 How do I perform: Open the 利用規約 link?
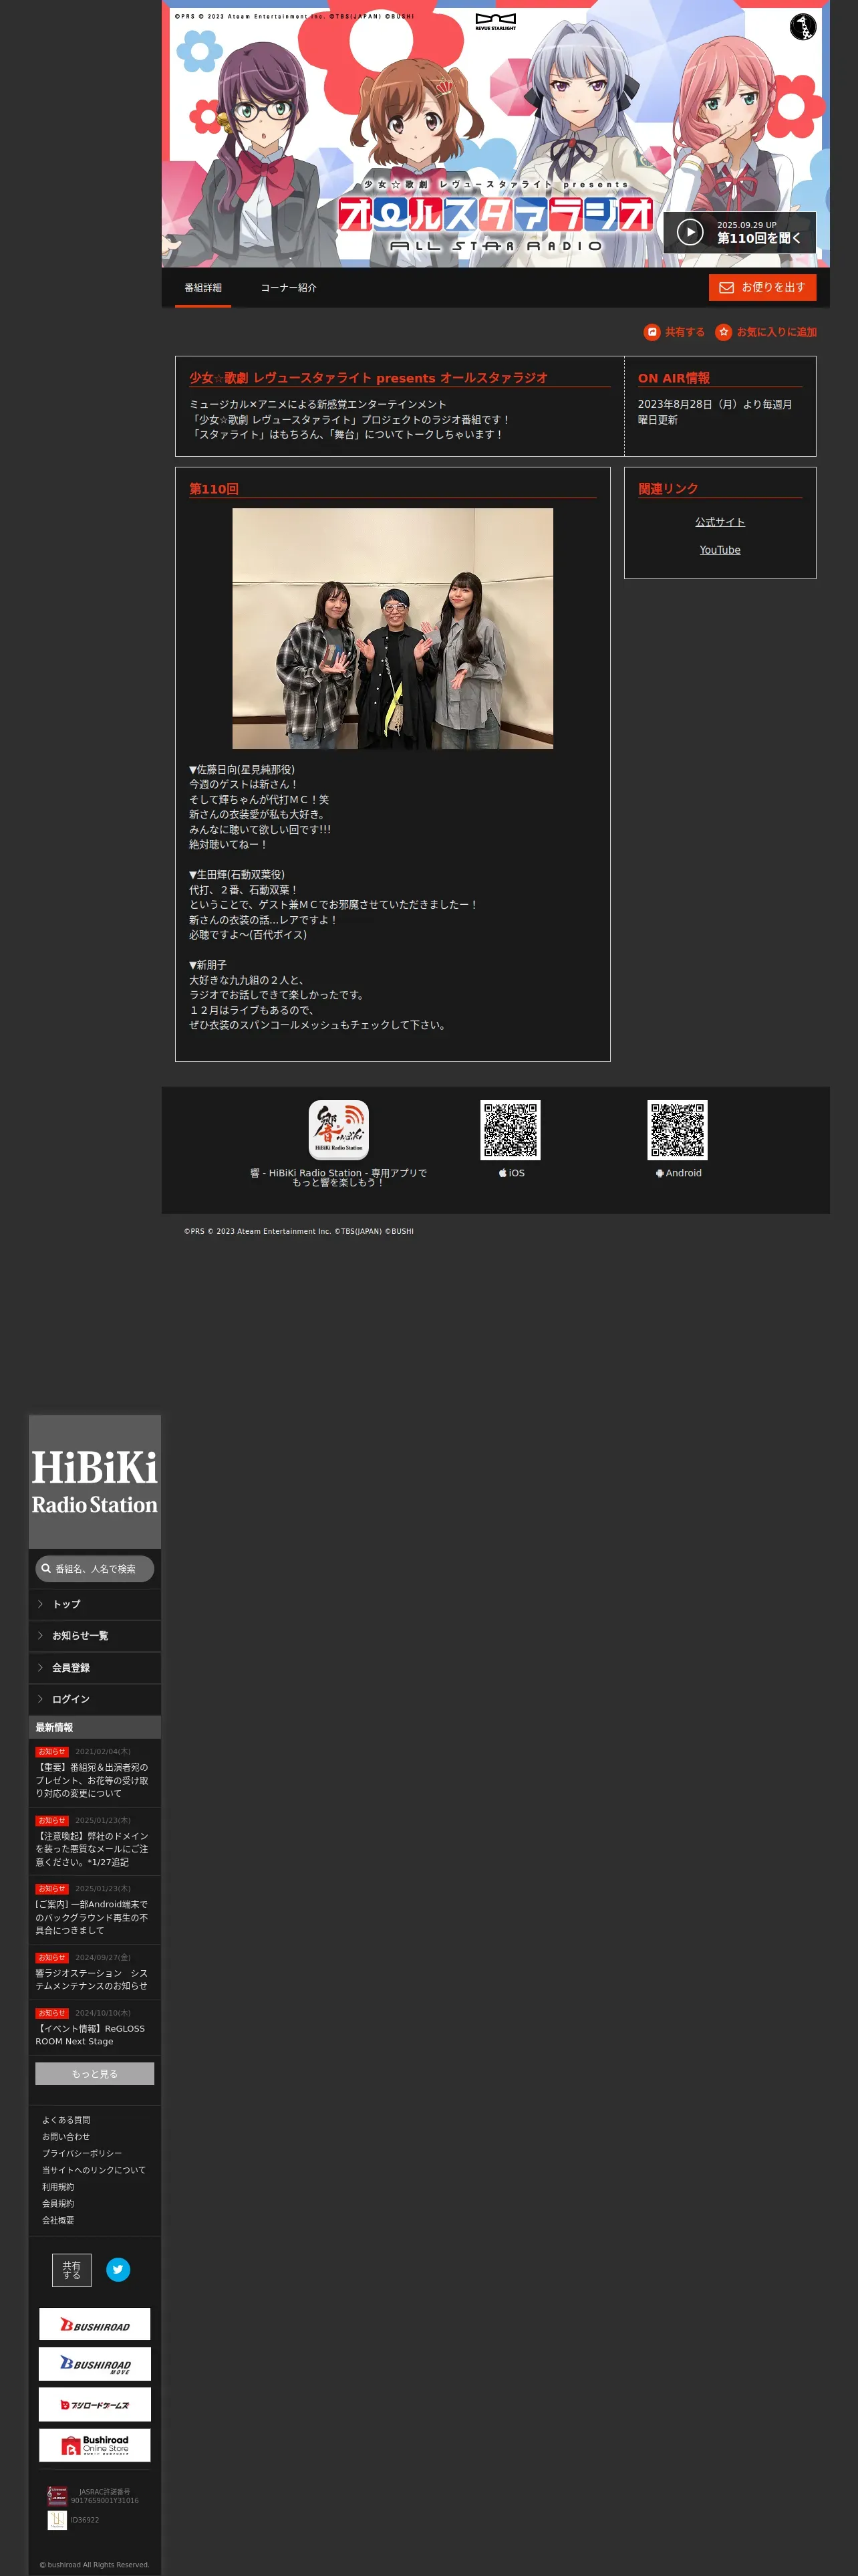pyautogui.click(x=58, y=2187)
